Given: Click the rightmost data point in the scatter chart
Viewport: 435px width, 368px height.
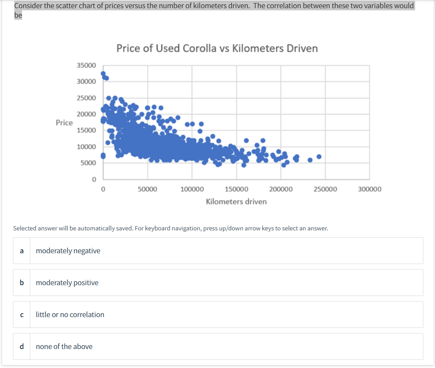Looking at the screenshot, I should click(319, 157).
